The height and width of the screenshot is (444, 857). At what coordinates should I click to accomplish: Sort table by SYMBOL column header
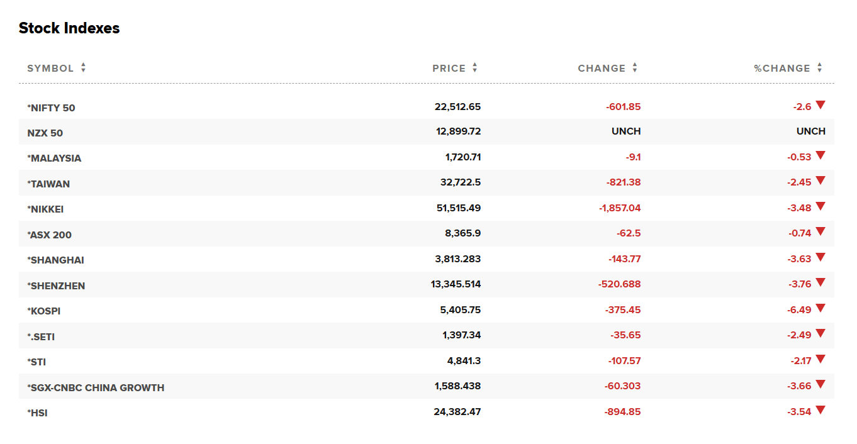[x=50, y=69]
